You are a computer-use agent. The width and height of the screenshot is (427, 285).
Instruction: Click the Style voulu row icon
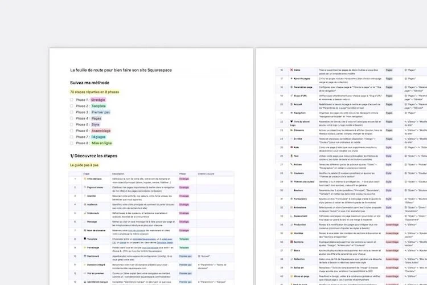(85, 213)
